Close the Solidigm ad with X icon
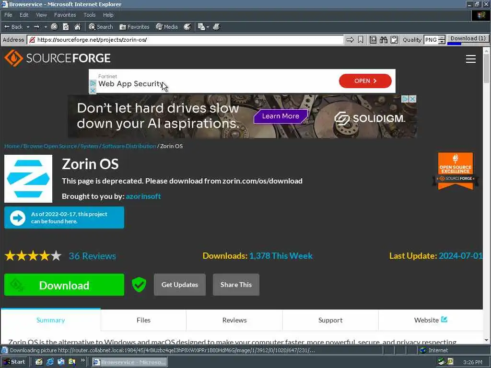The image size is (491, 368). (413, 99)
